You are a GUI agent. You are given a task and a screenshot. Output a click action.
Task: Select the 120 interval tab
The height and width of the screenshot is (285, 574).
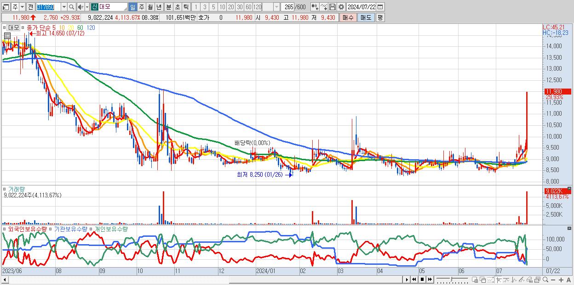point(257,7)
